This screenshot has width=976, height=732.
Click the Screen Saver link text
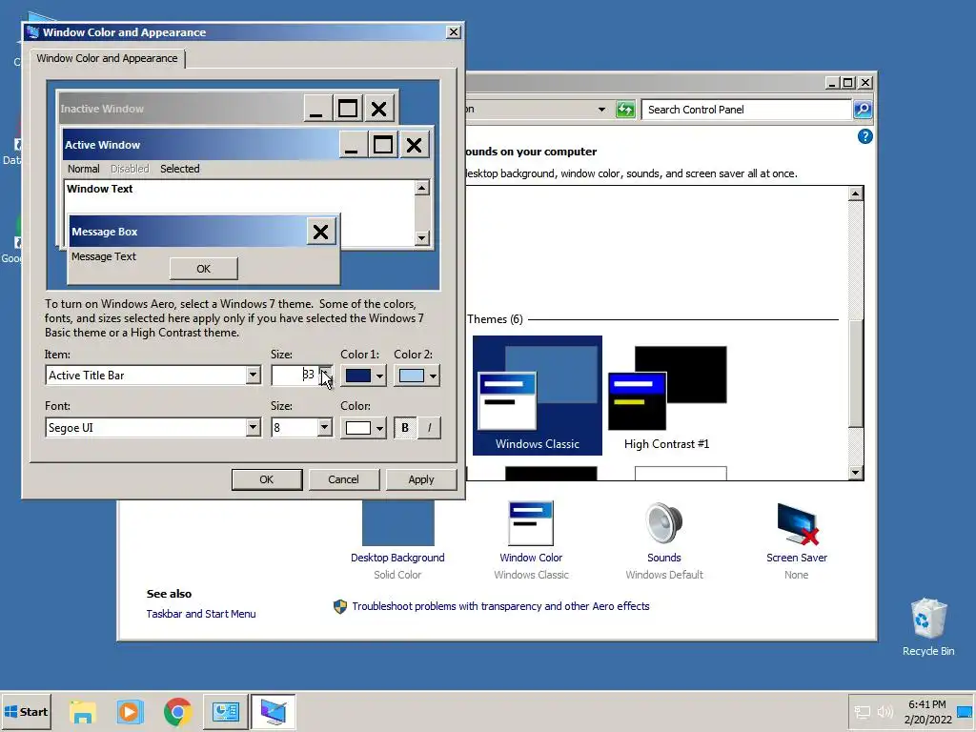tap(797, 558)
